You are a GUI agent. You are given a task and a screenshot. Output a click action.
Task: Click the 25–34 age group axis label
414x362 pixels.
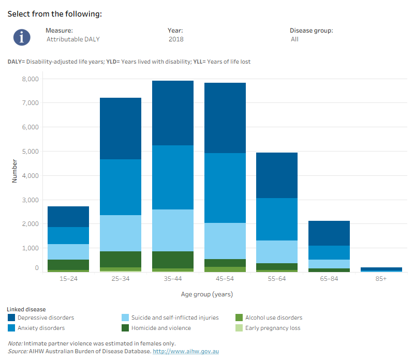point(121,279)
